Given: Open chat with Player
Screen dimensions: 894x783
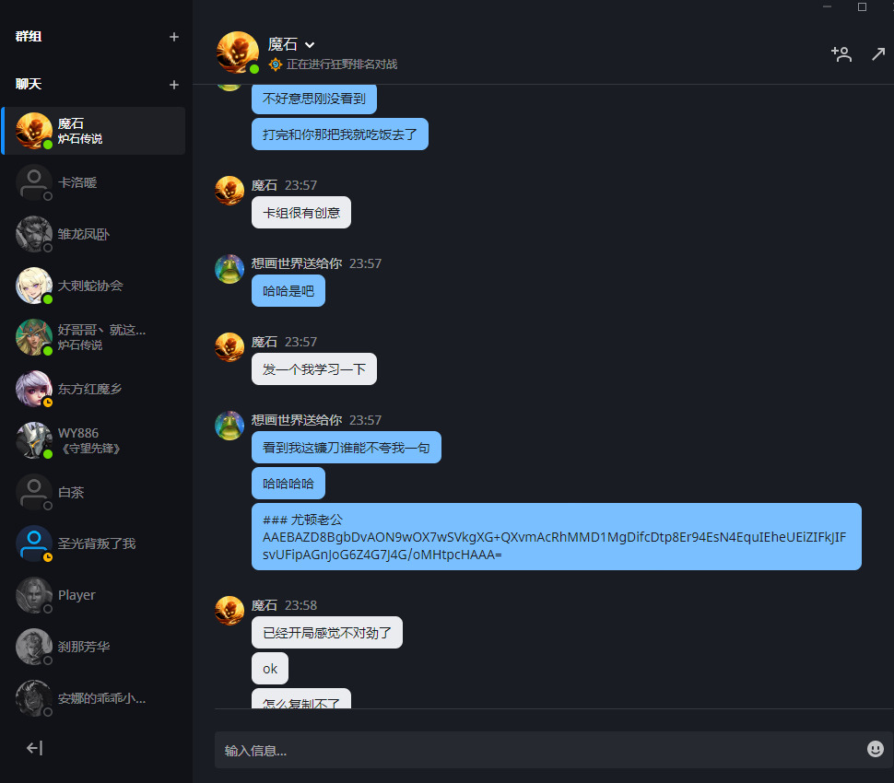Looking at the screenshot, I should (94, 595).
